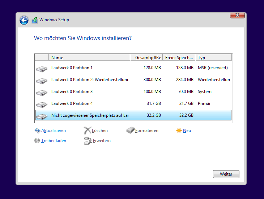Click the 284.0 MB free space cell

[x=185, y=80]
